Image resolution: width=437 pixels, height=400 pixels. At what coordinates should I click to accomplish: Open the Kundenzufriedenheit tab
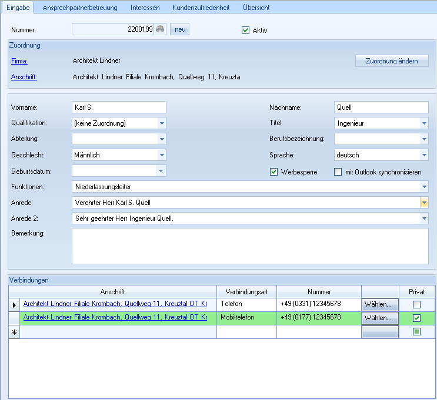[201, 8]
